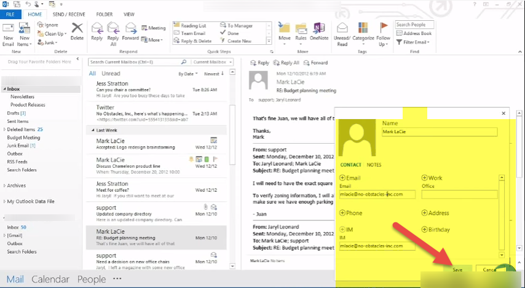Select Jess Stratton 'Can you chair a committee?' email

tap(156, 90)
